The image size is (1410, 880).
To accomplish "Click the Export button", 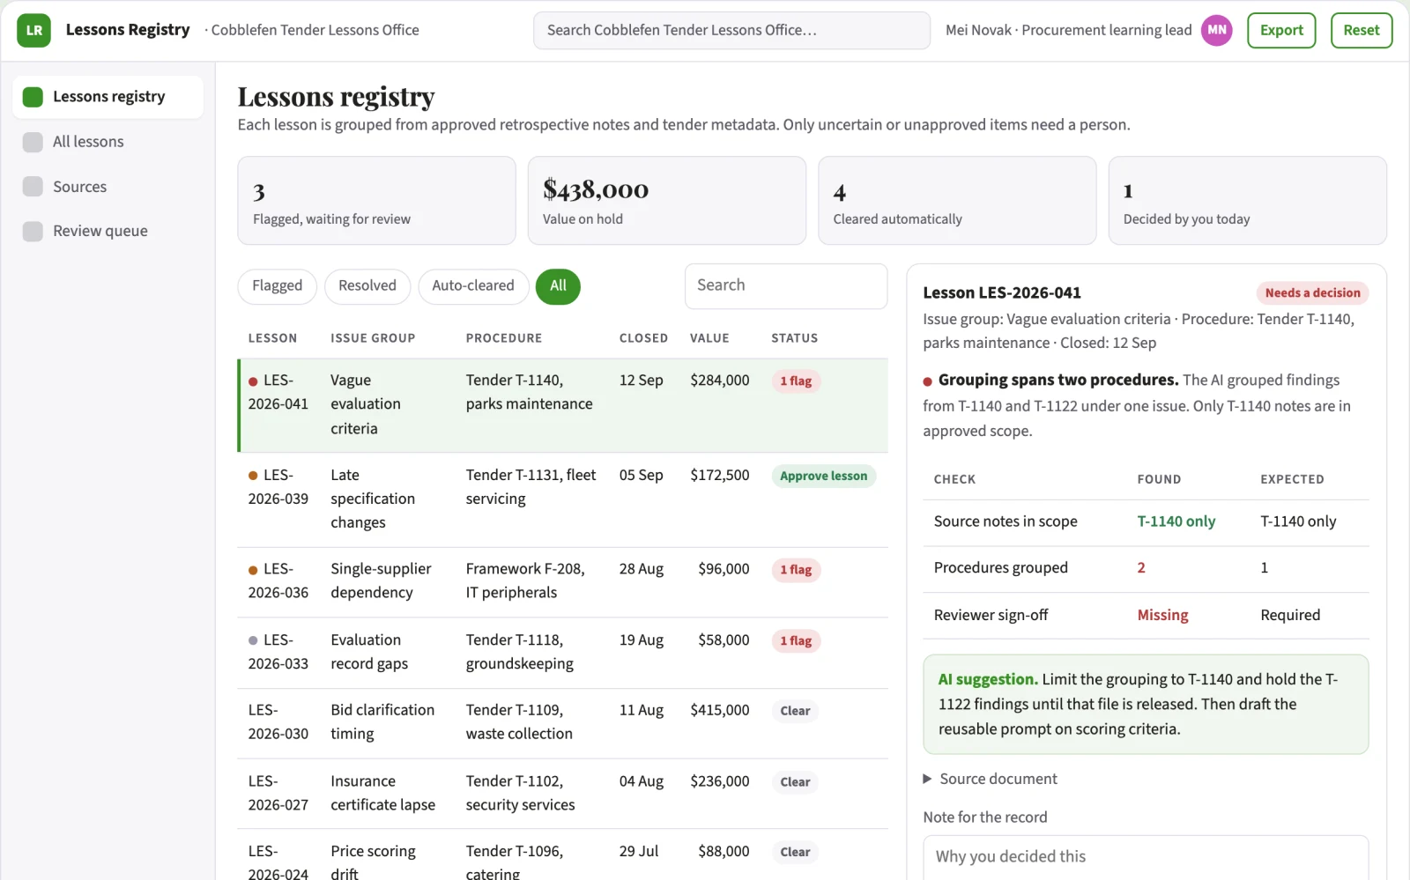I will coord(1281,30).
